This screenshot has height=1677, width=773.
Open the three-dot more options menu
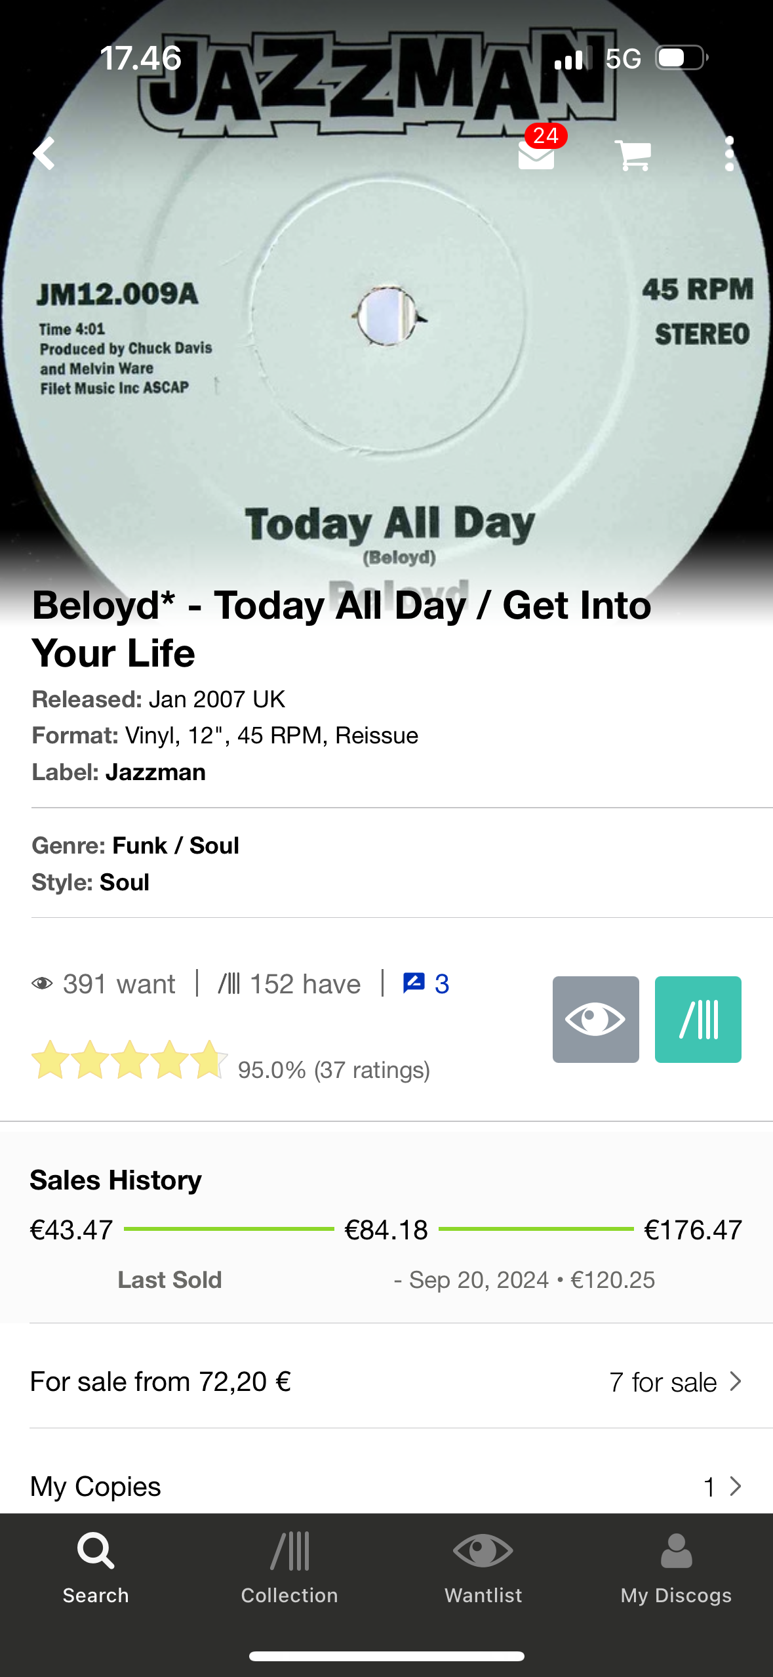[729, 154]
